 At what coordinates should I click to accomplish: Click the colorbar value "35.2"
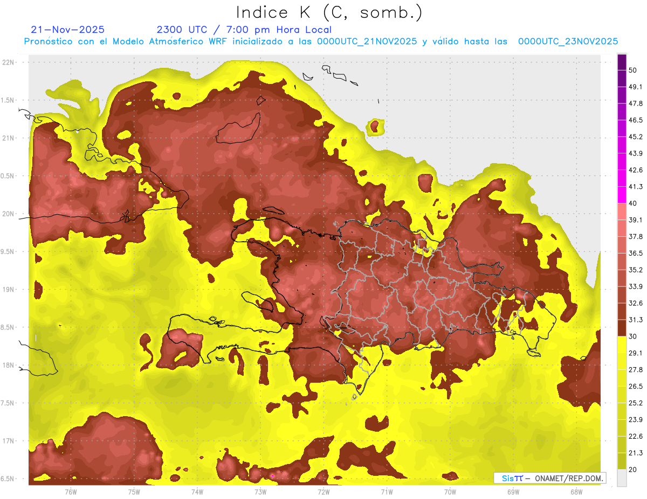pyautogui.click(x=636, y=270)
